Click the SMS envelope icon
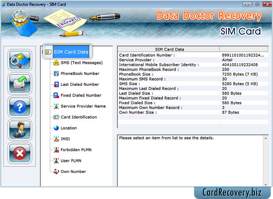The width and height of the screenshot is (273, 199). point(56,63)
